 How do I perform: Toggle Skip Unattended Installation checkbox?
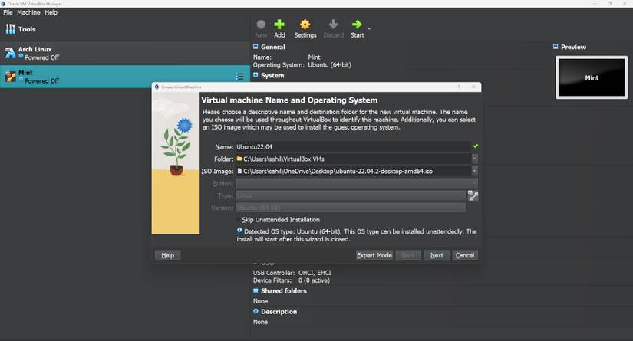pos(238,220)
